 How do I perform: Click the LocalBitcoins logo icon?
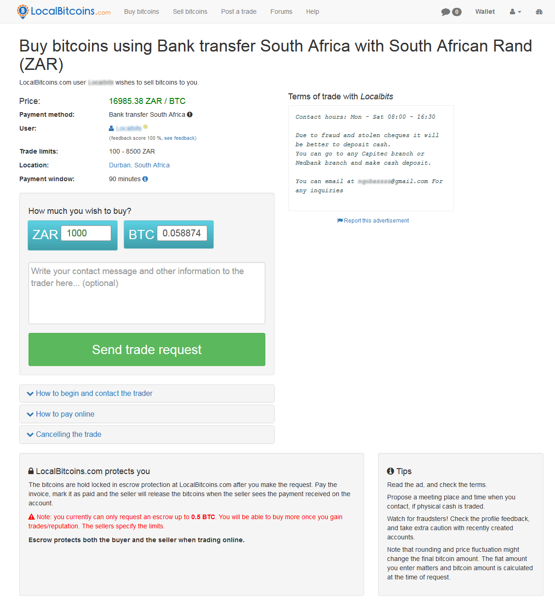[x=23, y=11]
